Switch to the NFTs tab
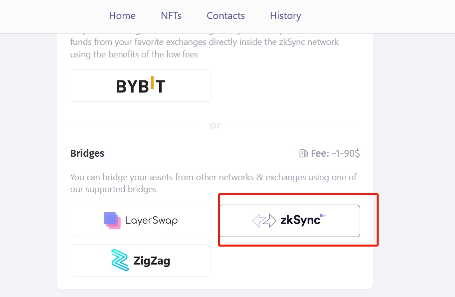The width and height of the screenshot is (455, 297). tap(171, 15)
